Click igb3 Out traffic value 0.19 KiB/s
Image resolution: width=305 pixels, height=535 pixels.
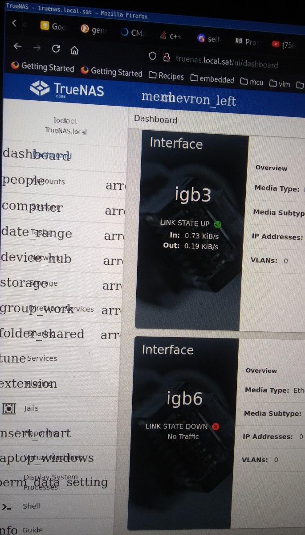[201, 247]
